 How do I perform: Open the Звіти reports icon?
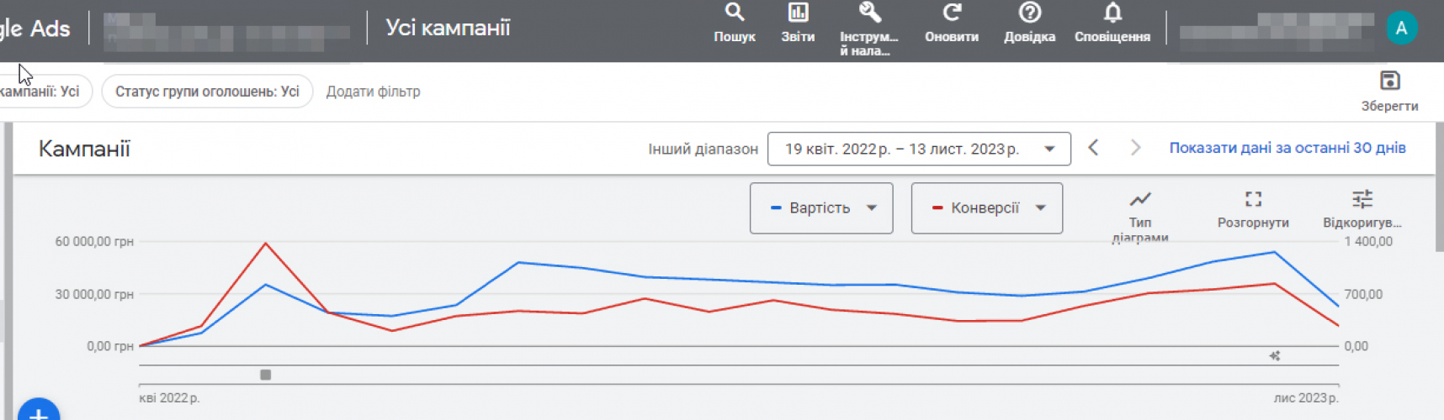pyautogui.click(x=798, y=13)
